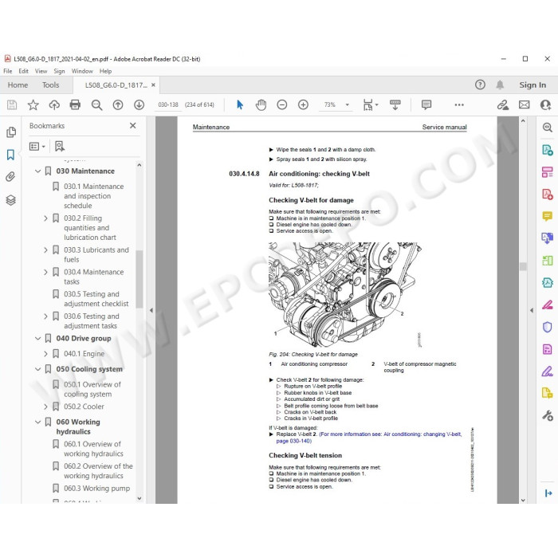The height and width of the screenshot is (558, 558).
Task: Open the Window menu
Action: pyautogui.click(x=82, y=71)
